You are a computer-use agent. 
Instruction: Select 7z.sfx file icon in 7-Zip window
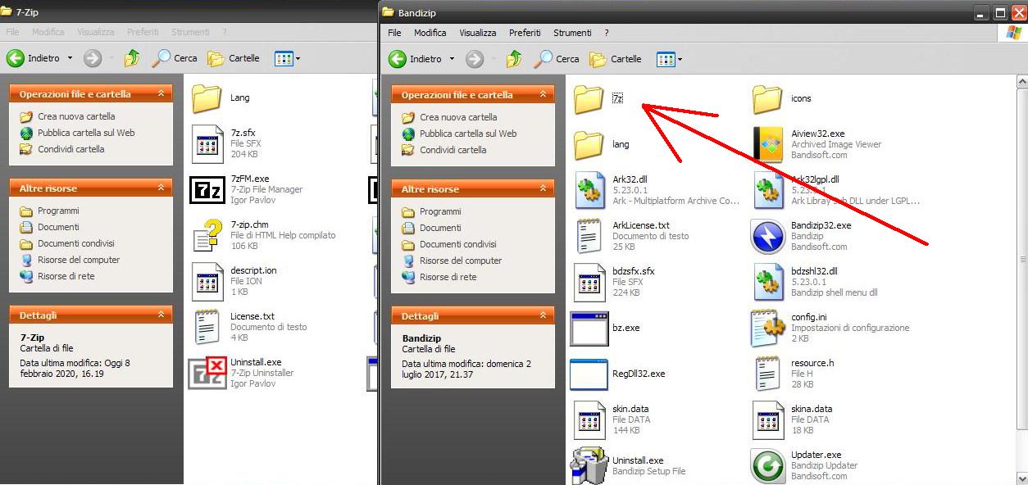click(x=207, y=143)
